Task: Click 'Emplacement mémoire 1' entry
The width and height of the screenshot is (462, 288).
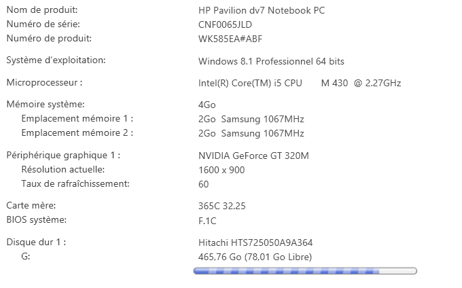Action: point(77,119)
